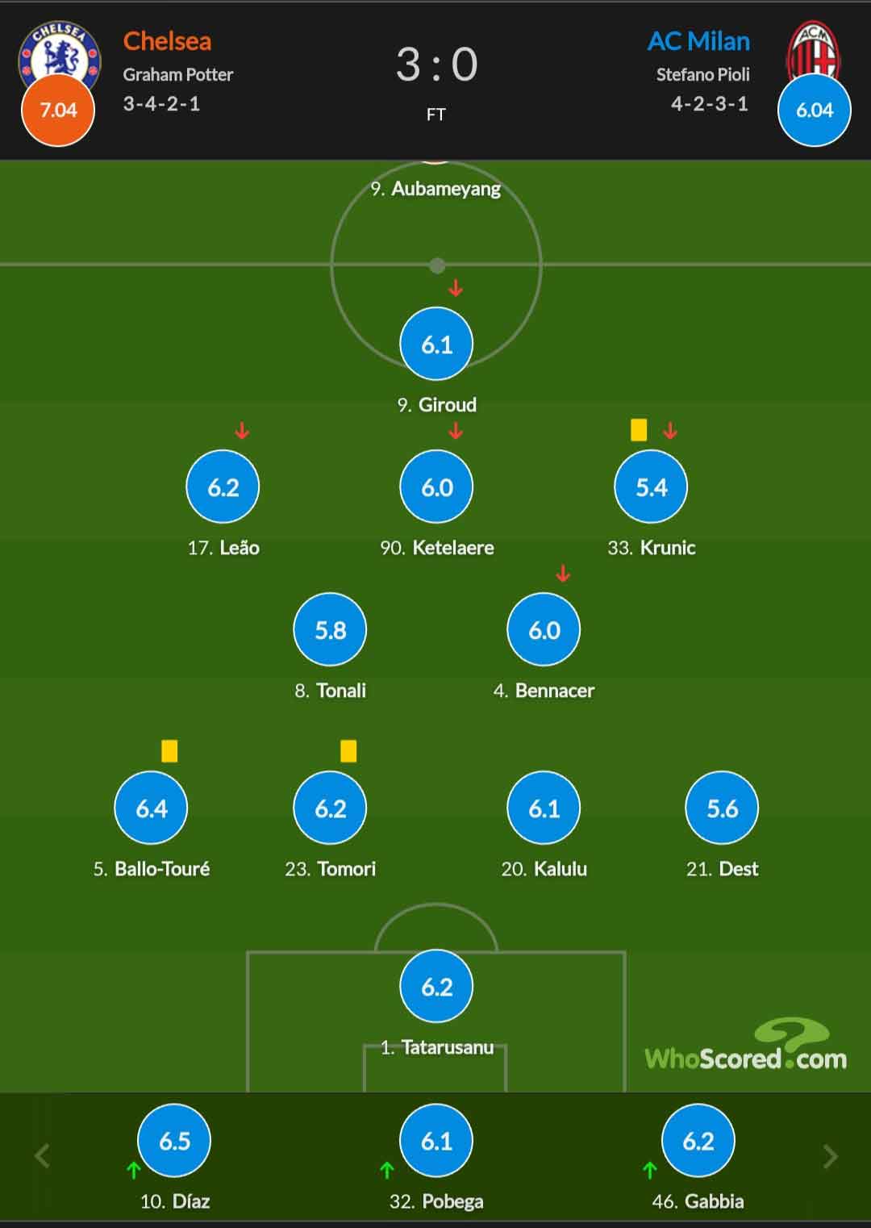Click Krunic's yellow card icon
Screen dimensions: 871x1228
[x=639, y=429]
